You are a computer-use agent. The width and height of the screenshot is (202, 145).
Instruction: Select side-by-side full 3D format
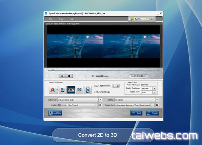tap(71, 89)
